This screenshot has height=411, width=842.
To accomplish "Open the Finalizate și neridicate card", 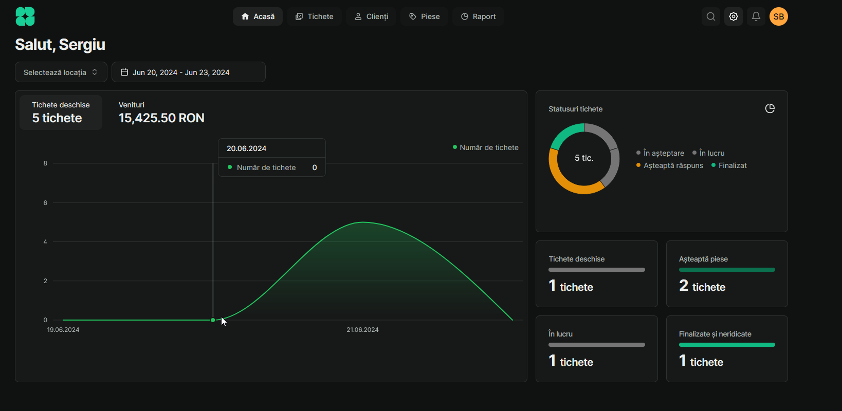I will coord(727,349).
